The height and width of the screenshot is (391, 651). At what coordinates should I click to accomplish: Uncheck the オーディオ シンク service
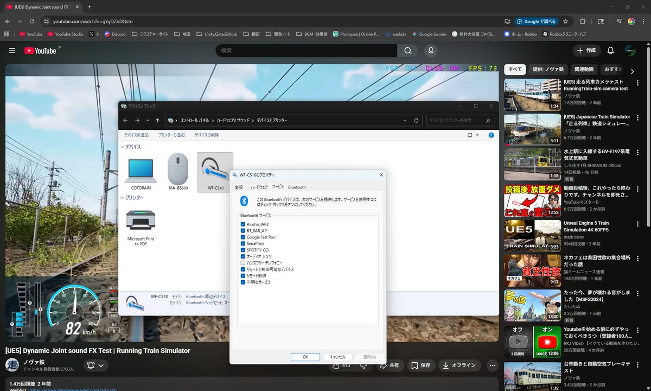pyautogui.click(x=243, y=256)
